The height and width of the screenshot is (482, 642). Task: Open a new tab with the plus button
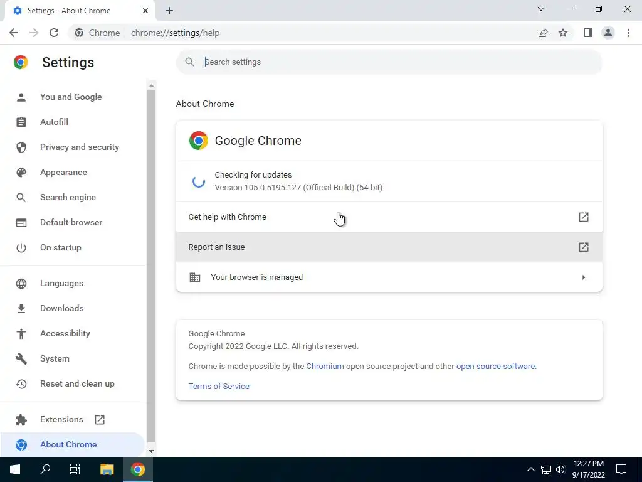click(169, 11)
